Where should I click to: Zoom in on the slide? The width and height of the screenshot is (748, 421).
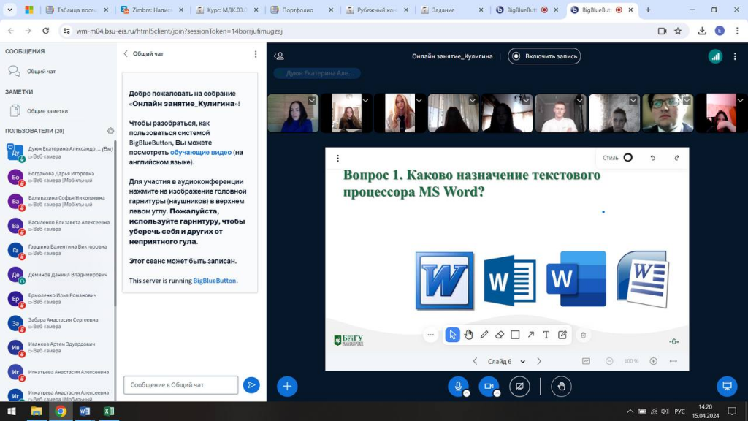tap(653, 361)
